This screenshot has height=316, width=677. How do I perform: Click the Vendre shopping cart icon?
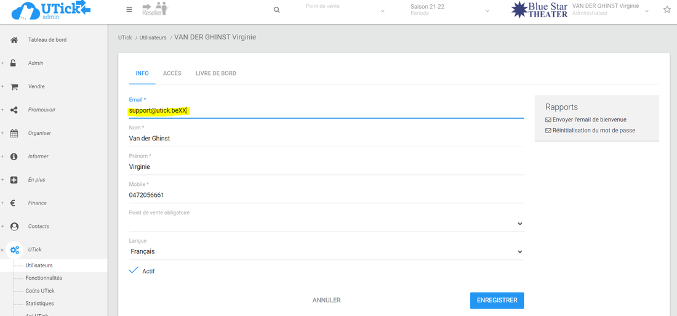tap(14, 87)
